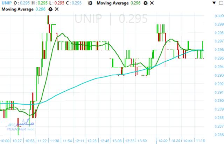Click 0.296 price axis label
Image resolution: width=224 pixels, height=144 pixels.
coord(219,50)
